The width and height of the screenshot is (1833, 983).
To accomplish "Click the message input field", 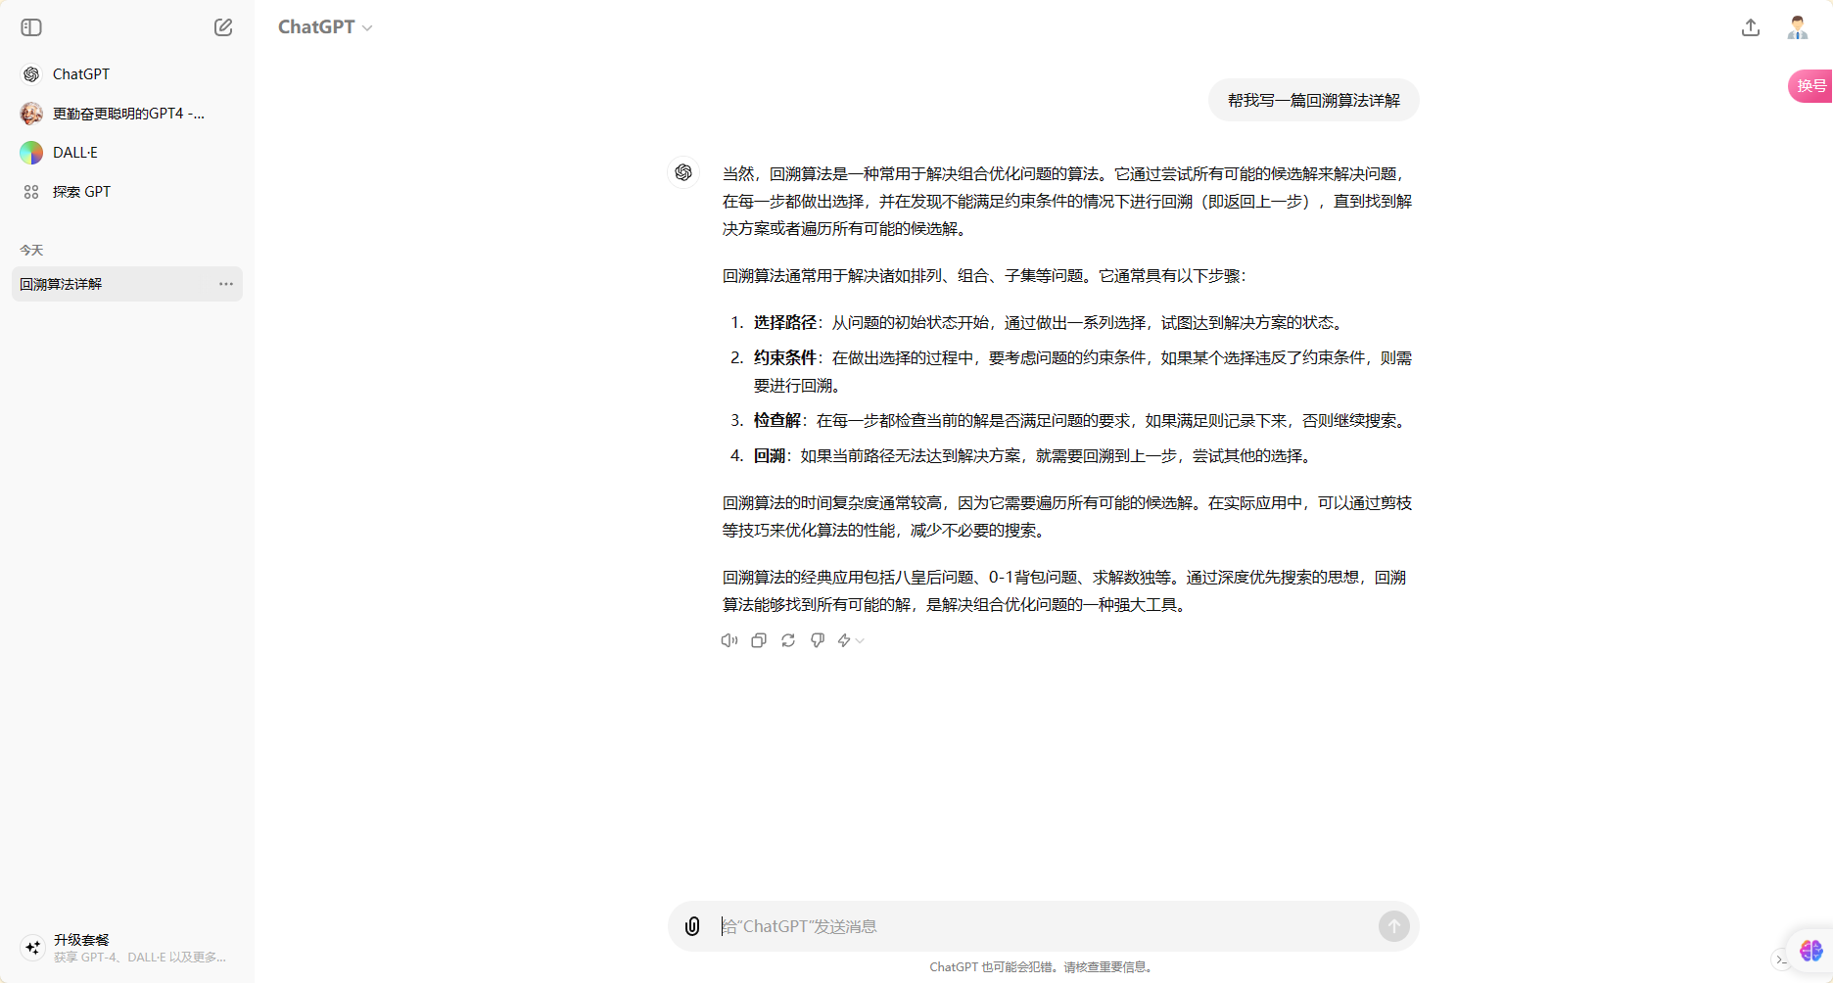I will [x=1038, y=926].
